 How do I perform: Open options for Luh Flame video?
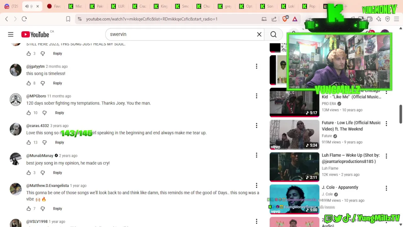(386, 156)
